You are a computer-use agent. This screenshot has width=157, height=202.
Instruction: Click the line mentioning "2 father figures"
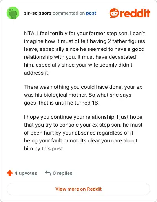(x=84, y=41)
